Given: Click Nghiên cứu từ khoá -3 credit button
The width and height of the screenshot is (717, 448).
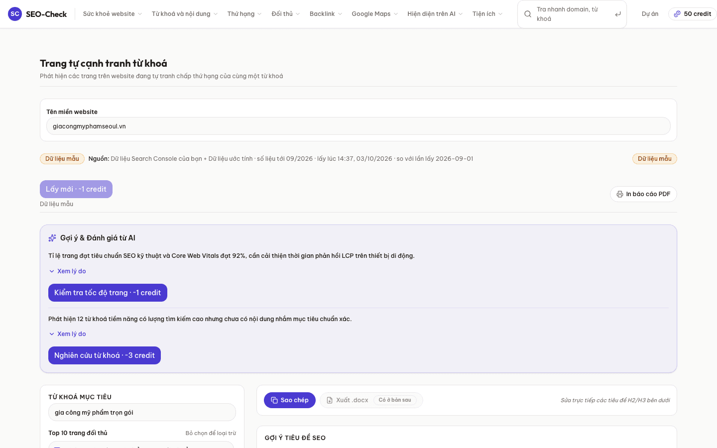Looking at the screenshot, I should pyautogui.click(x=105, y=355).
